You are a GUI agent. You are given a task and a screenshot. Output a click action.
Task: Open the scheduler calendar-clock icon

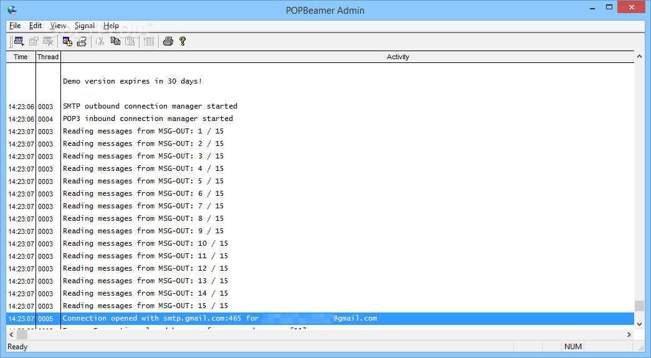pyautogui.click(x=67, y=41)
